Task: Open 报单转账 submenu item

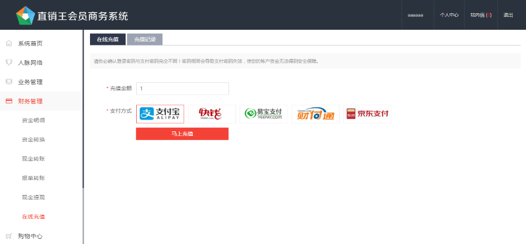Action: tap(33, 178)
